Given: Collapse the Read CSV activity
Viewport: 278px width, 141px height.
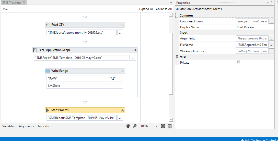Looking at the screenshot, I should tap(122, 25).
